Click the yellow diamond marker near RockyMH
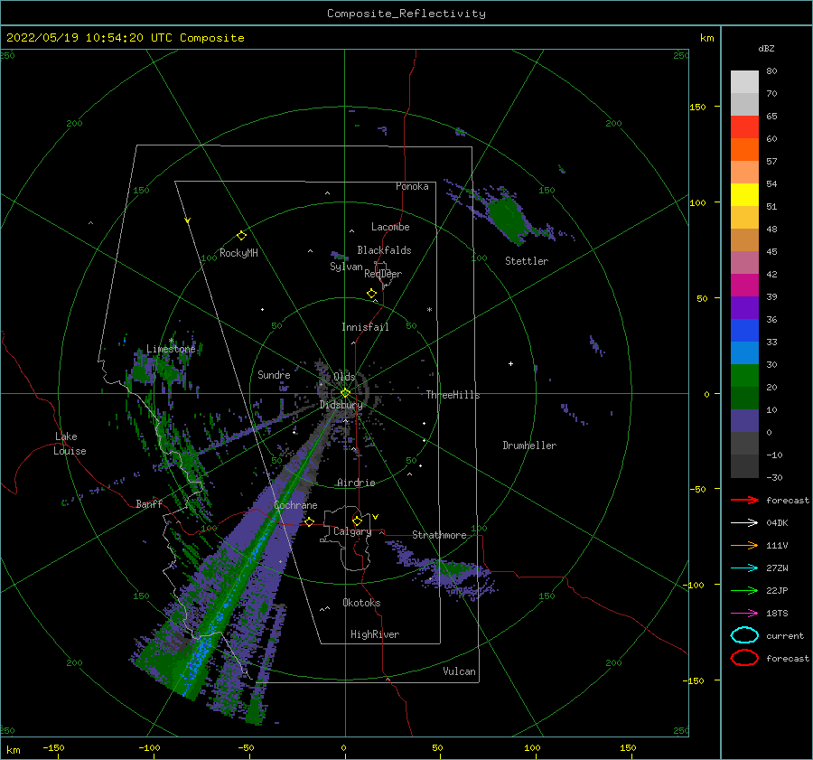813x760 pixels. click(241, 236)
